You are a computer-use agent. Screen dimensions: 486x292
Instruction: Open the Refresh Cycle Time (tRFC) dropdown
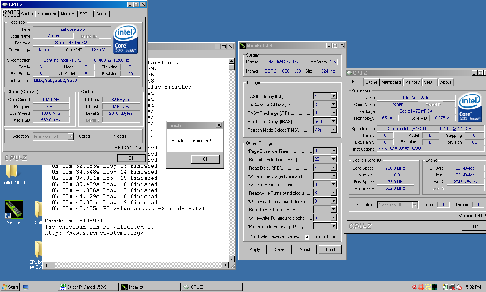point(333,159)
